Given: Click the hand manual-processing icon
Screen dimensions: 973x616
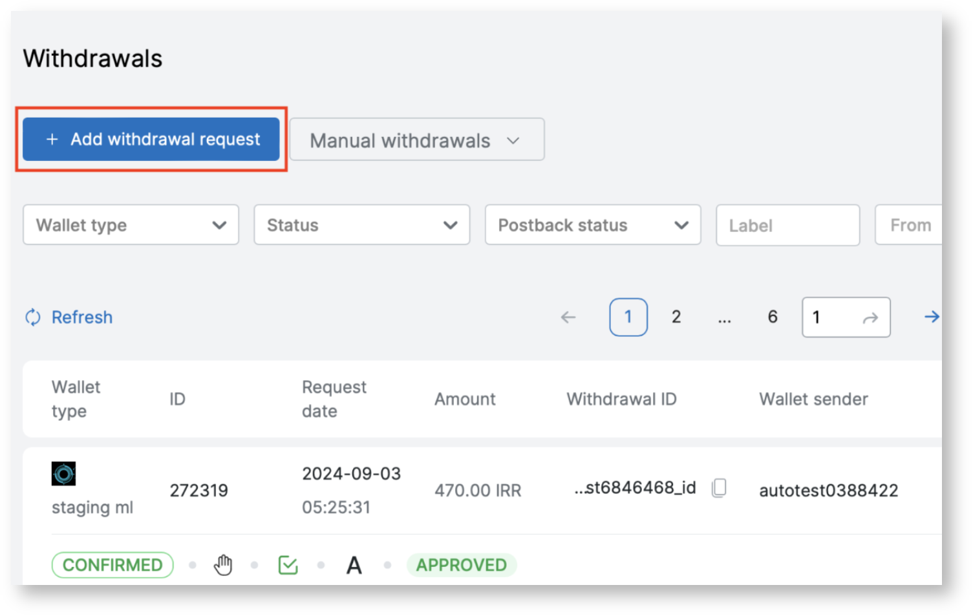Looking at the screenshot, I should point(223,565).
